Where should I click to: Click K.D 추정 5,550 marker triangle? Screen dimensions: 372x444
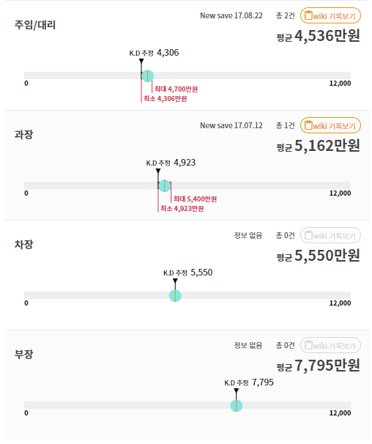[175, 281]
